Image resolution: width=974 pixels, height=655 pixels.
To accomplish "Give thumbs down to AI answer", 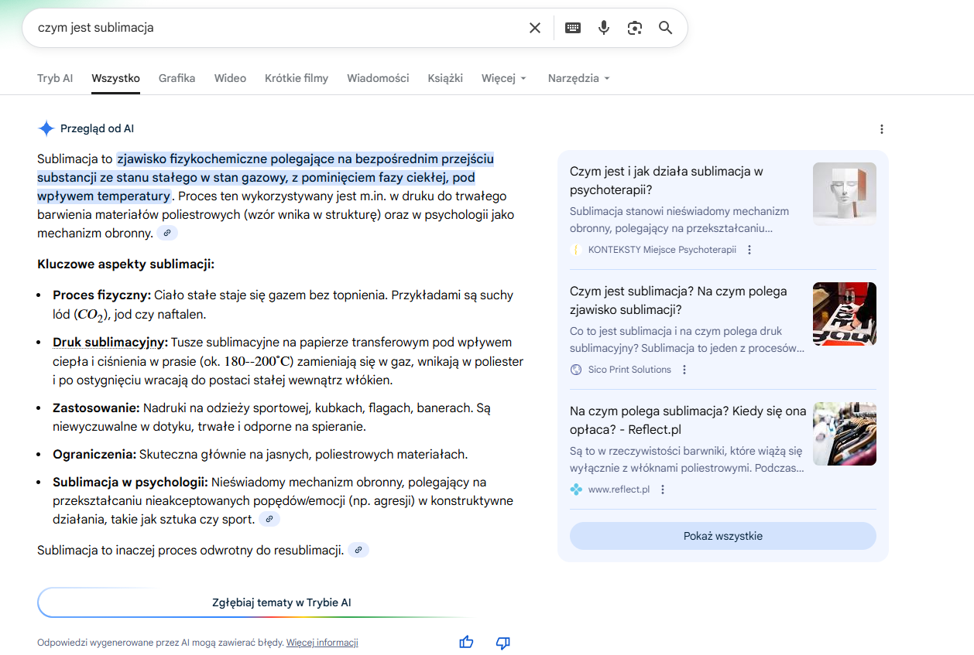I will 503,642.
